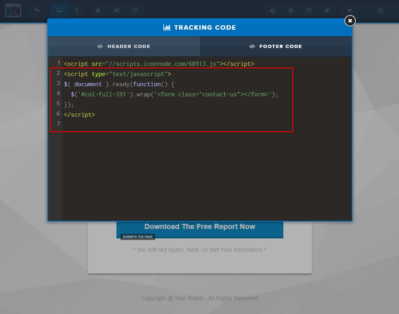Image resolution: width=399 pixels, height=314 pixels.
Task: Click the 'We Will Not Spam' text
Action: pyautogui.click(x=200, y=250)
